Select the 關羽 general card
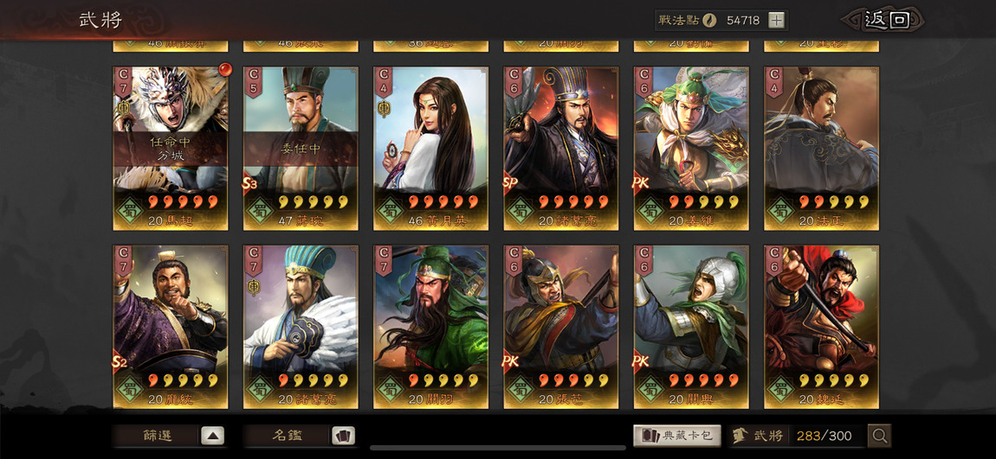The height and width of the screenshot is (459, 996). [430, 327]
